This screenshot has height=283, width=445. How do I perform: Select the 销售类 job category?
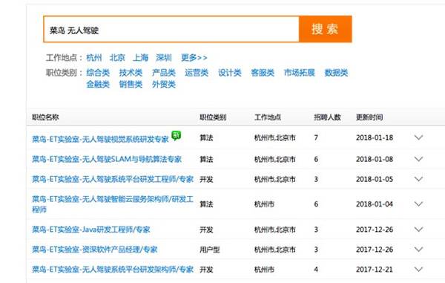point(131,85)
